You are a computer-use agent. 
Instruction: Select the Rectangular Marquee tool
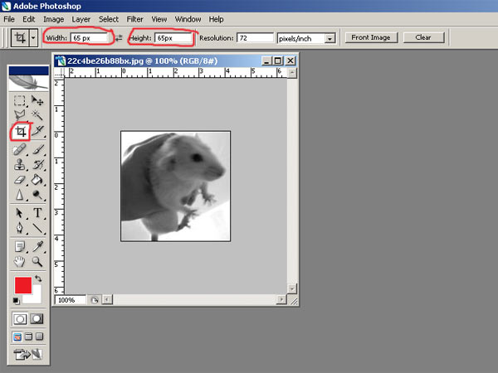coord(19,100)
